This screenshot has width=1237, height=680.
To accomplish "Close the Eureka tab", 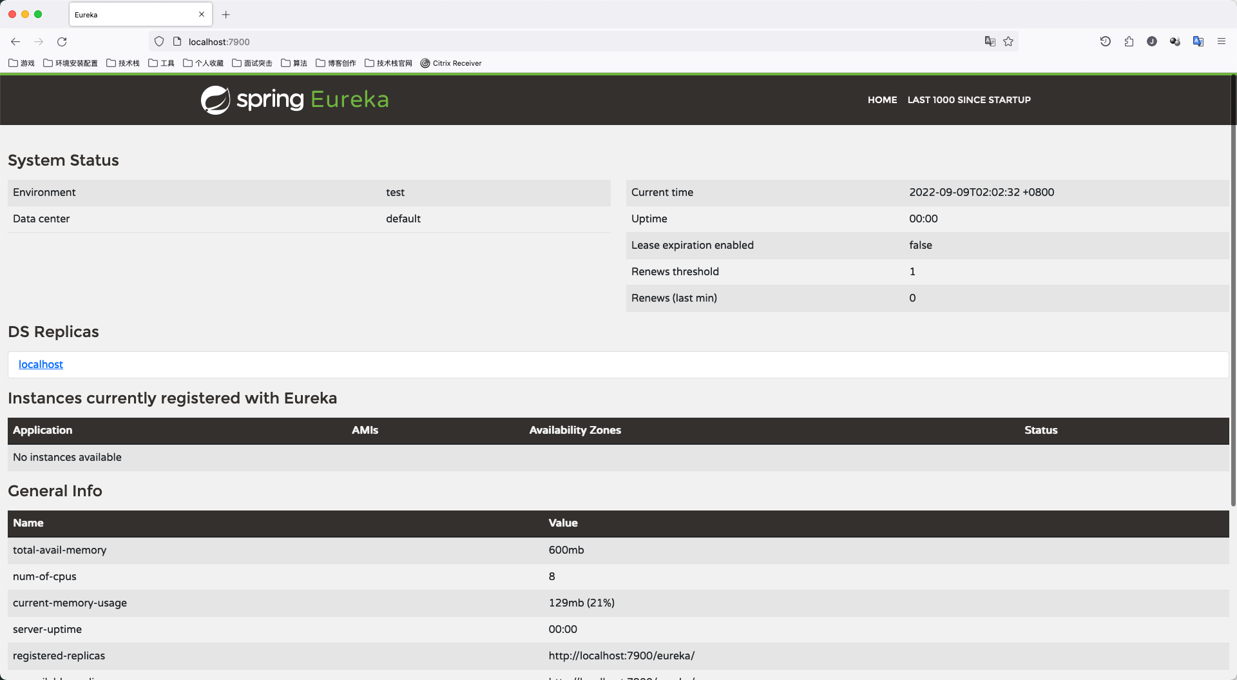I will click(202, 14).
